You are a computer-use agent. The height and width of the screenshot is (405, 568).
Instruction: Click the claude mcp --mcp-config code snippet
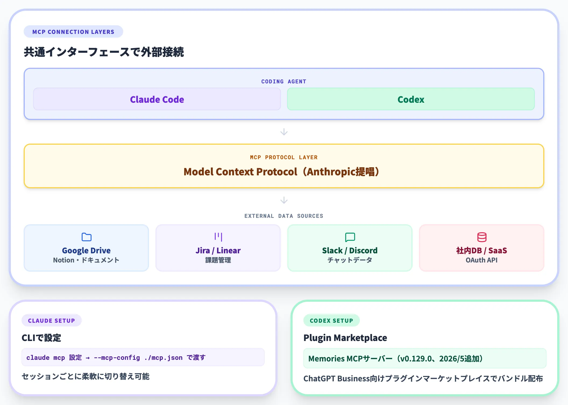point(143,357)
